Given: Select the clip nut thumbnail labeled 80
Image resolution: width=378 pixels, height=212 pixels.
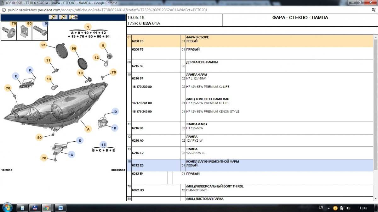Looking at the screenshot, I should coord(24,30).
